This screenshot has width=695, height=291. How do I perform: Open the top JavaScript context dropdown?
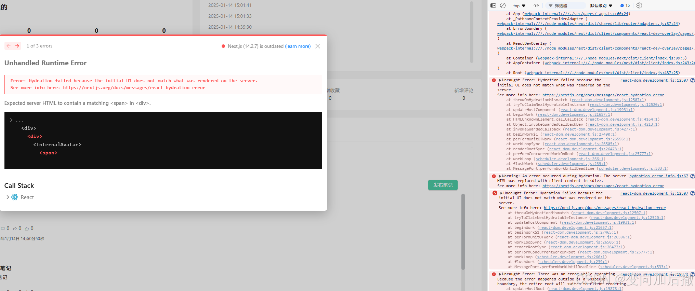(x=519, y=6)
